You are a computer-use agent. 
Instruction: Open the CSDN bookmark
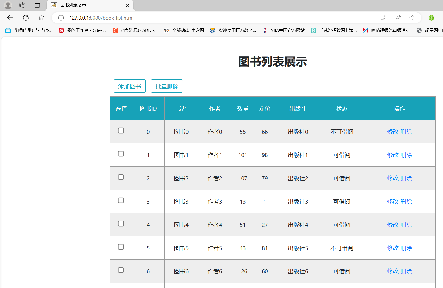pos(135,30)
